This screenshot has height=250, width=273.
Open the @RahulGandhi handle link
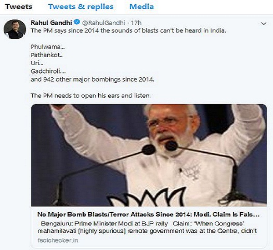(104, 22)
